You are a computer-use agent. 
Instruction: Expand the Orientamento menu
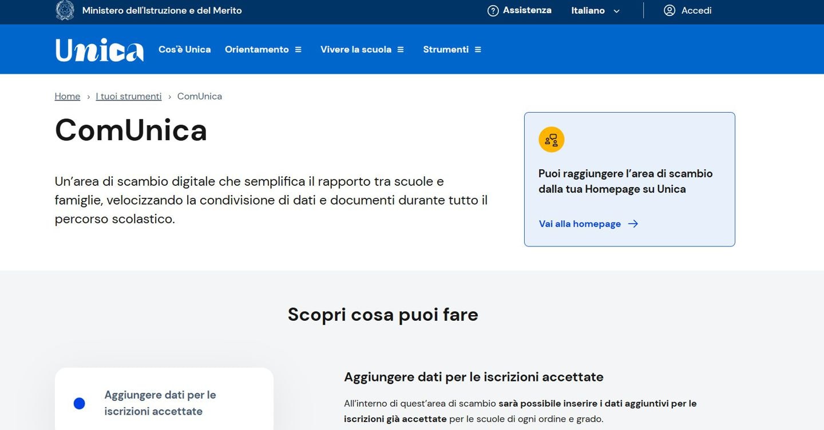pos(263,50)
